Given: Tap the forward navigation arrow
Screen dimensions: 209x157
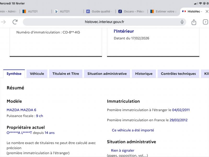Looking at the screenshot, I should (3, 22).
